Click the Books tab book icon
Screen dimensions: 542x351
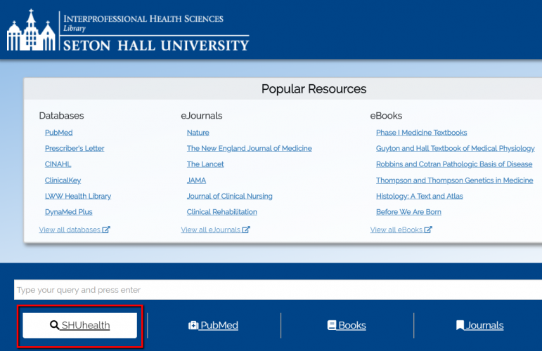pyautogui.click(x=332, y=325)
